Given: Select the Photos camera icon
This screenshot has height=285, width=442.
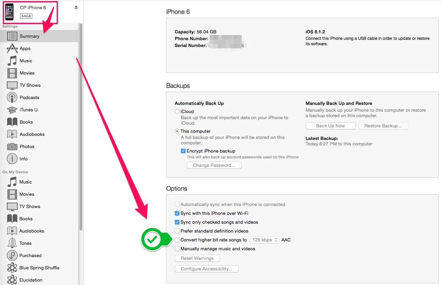Looking at the screenshot, I should [12, 146].
